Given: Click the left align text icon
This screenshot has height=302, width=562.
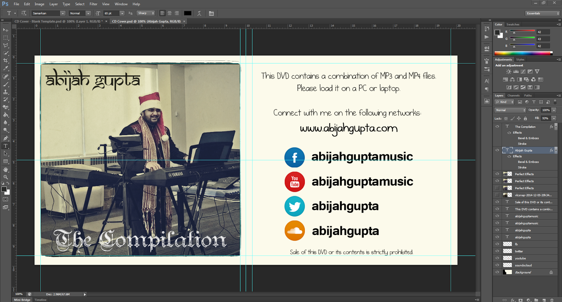Looking at the screenshot, I should click(162, 13).
